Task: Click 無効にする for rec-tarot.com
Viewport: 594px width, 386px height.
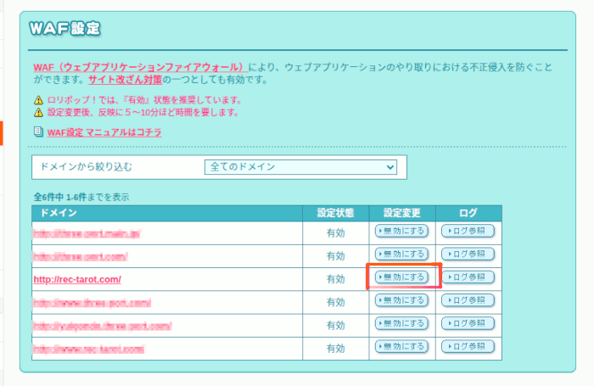Action: coord(402,277)
